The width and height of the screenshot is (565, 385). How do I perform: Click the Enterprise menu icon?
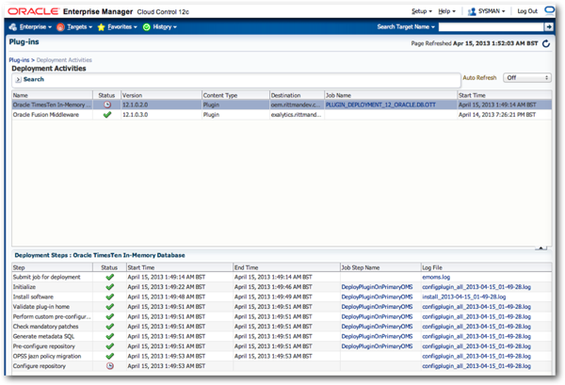[13, 27]
